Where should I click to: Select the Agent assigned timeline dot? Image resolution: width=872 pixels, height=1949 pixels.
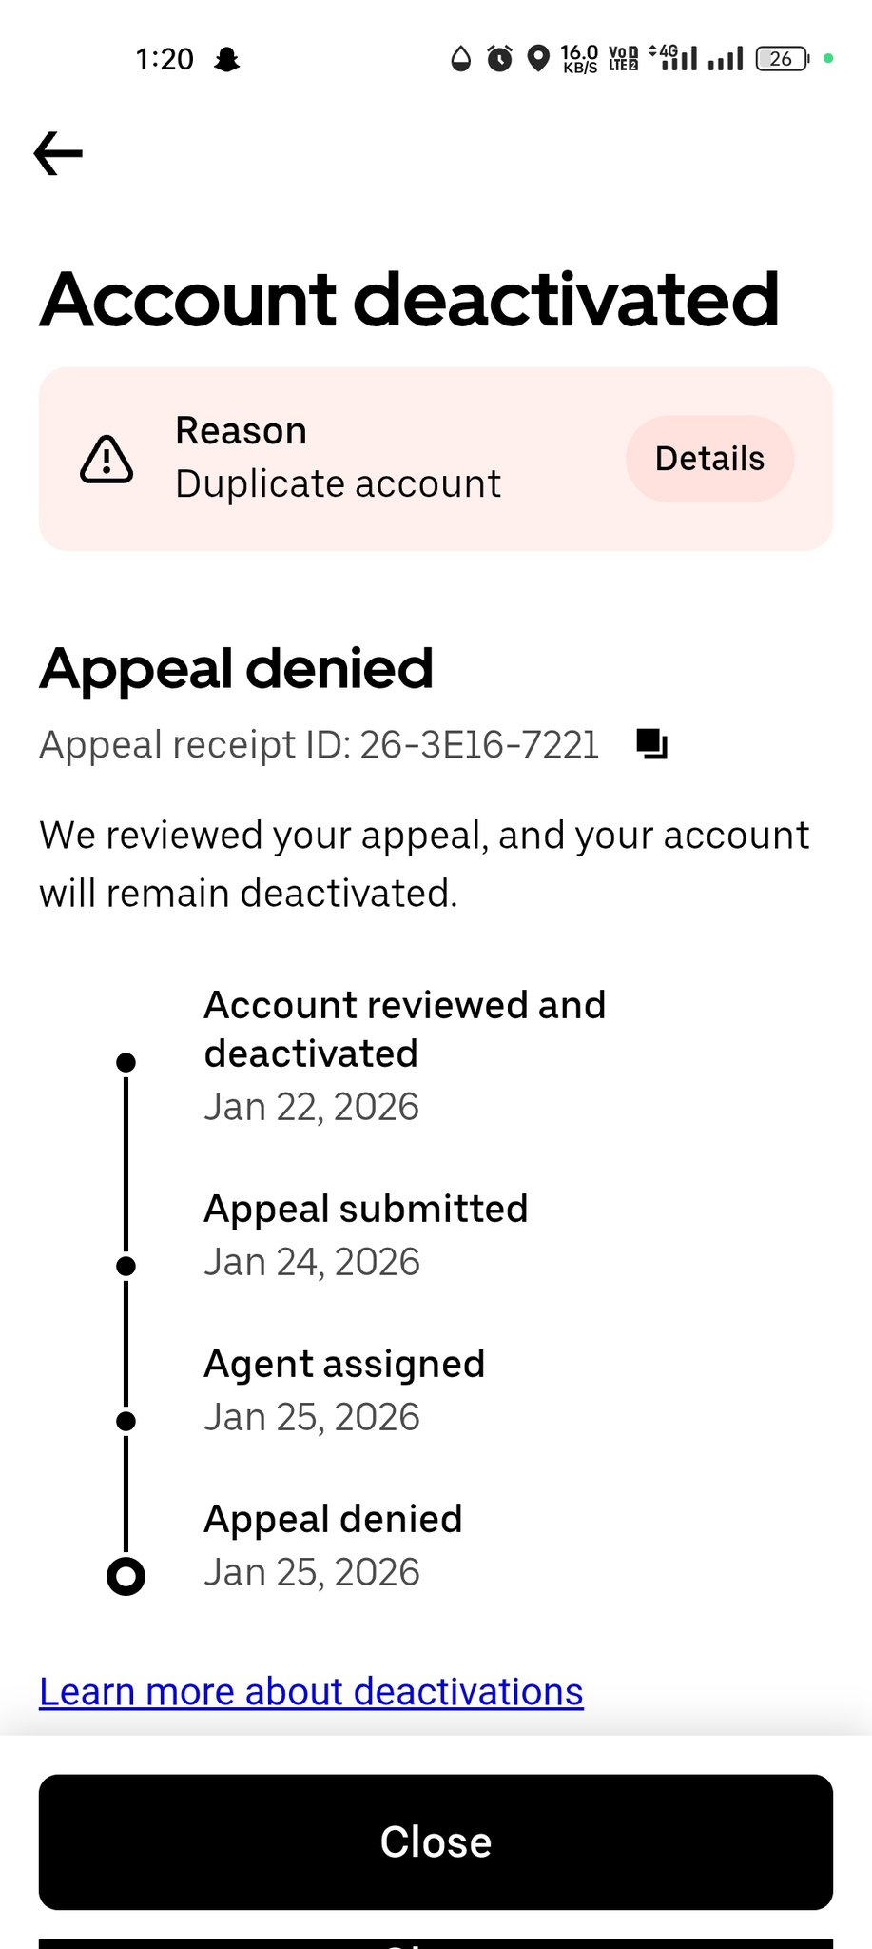click(126, 1421)
